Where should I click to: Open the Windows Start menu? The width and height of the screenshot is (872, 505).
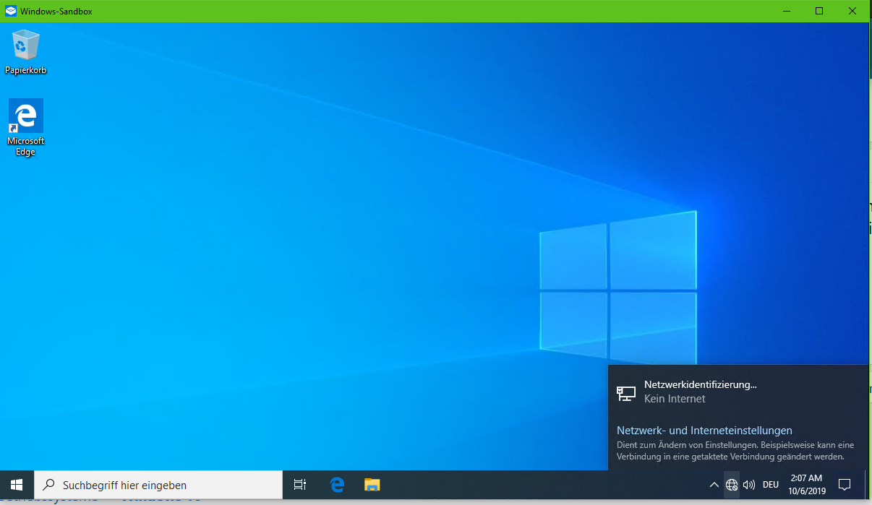coord(17,485)
